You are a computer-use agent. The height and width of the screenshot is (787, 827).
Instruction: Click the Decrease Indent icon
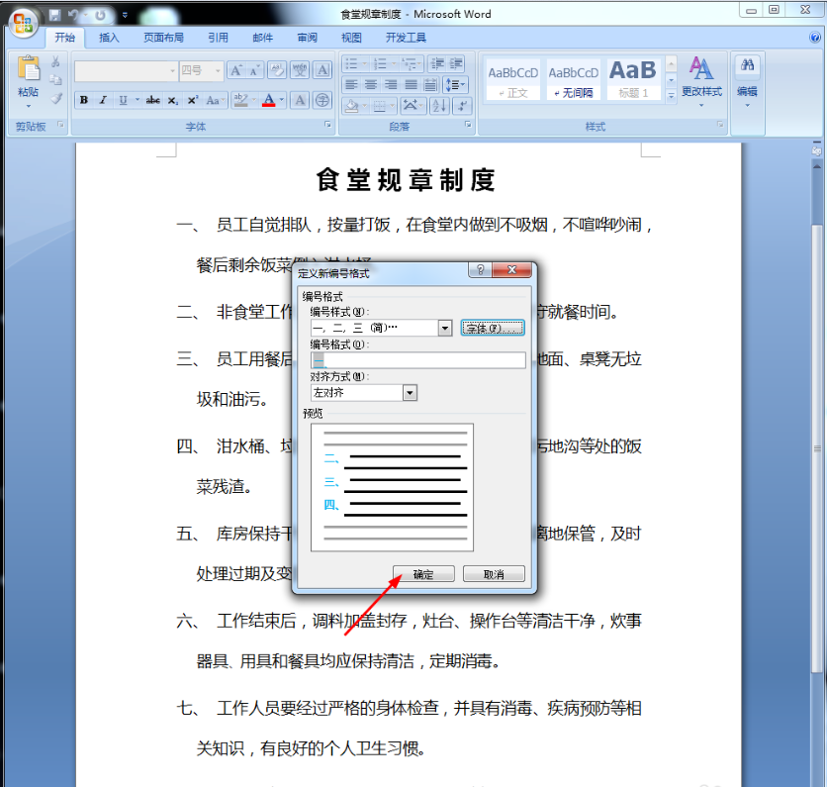point(436,64)
